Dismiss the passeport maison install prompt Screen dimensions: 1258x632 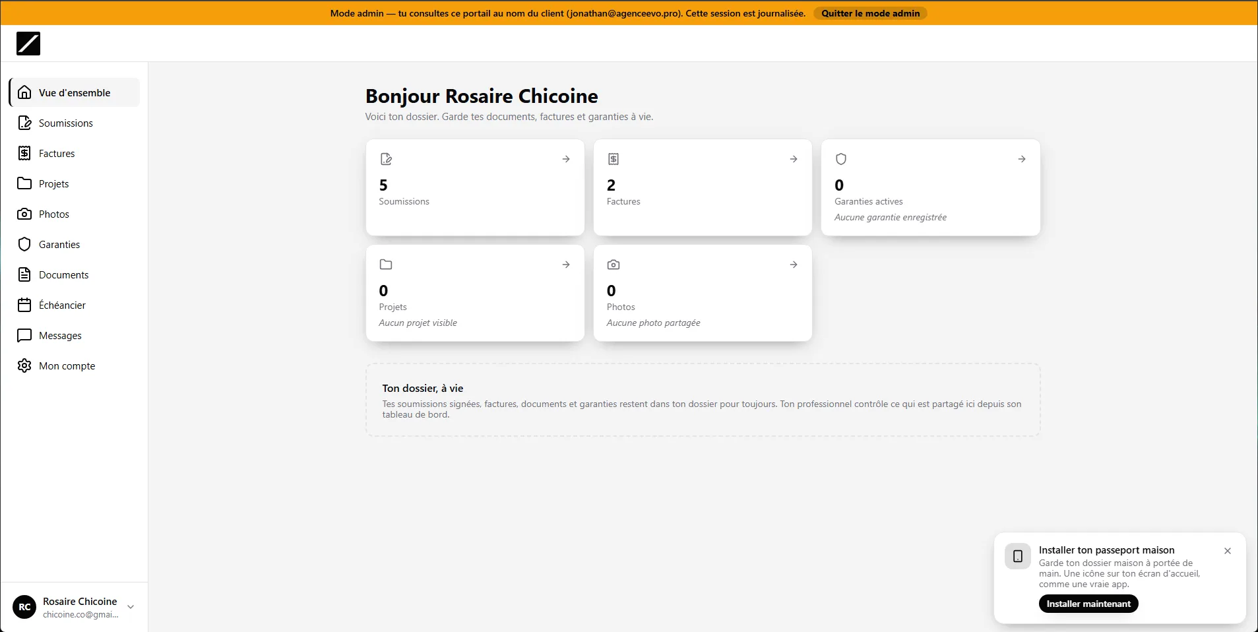[x=1228, y=551]
